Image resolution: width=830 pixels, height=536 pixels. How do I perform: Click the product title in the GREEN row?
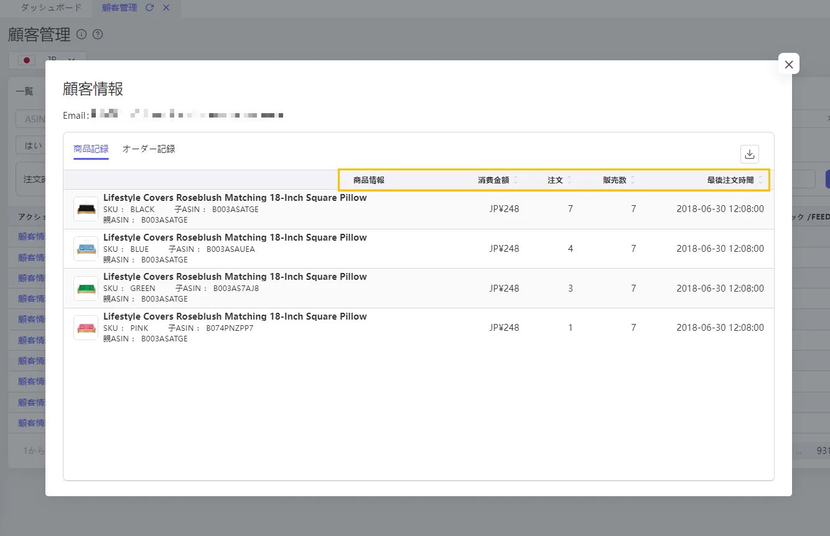tap(235, 277)
